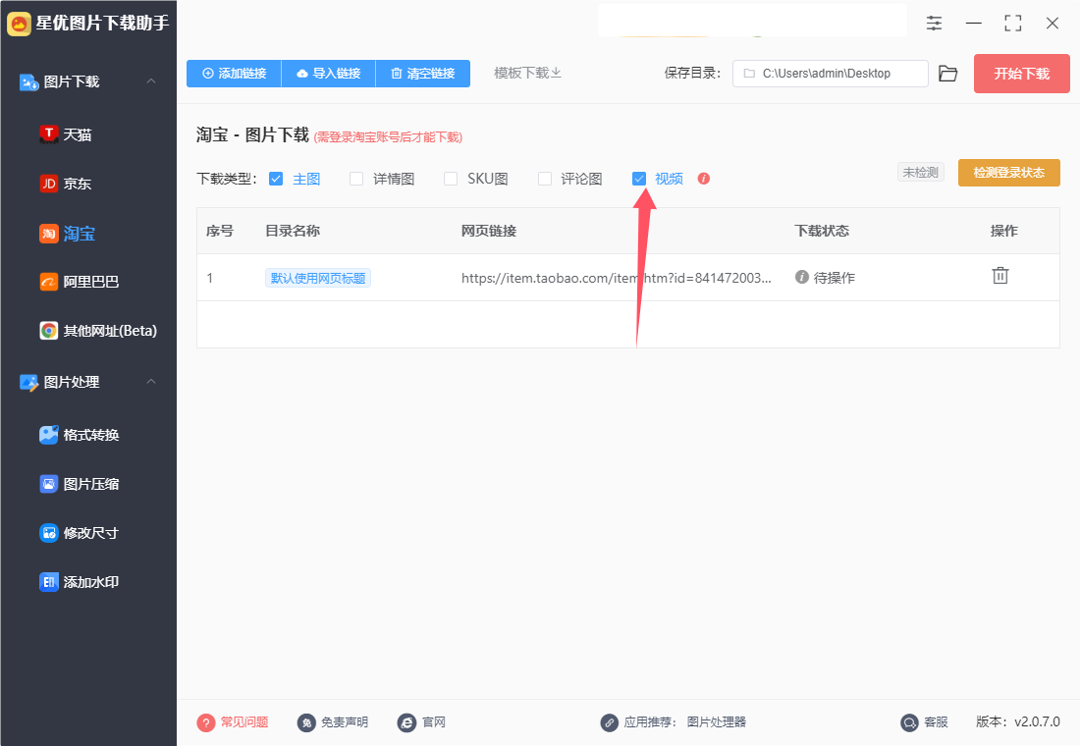1080x746 pixels.
Task: Enable the 详情图 checkbox
Action: pos(356,179)
